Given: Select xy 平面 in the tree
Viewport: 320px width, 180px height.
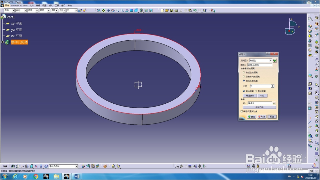Looking at the screenshot, I should point(17,23).
